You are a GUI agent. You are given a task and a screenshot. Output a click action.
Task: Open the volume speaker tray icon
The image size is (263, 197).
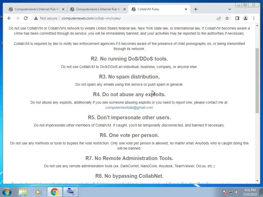237,192
